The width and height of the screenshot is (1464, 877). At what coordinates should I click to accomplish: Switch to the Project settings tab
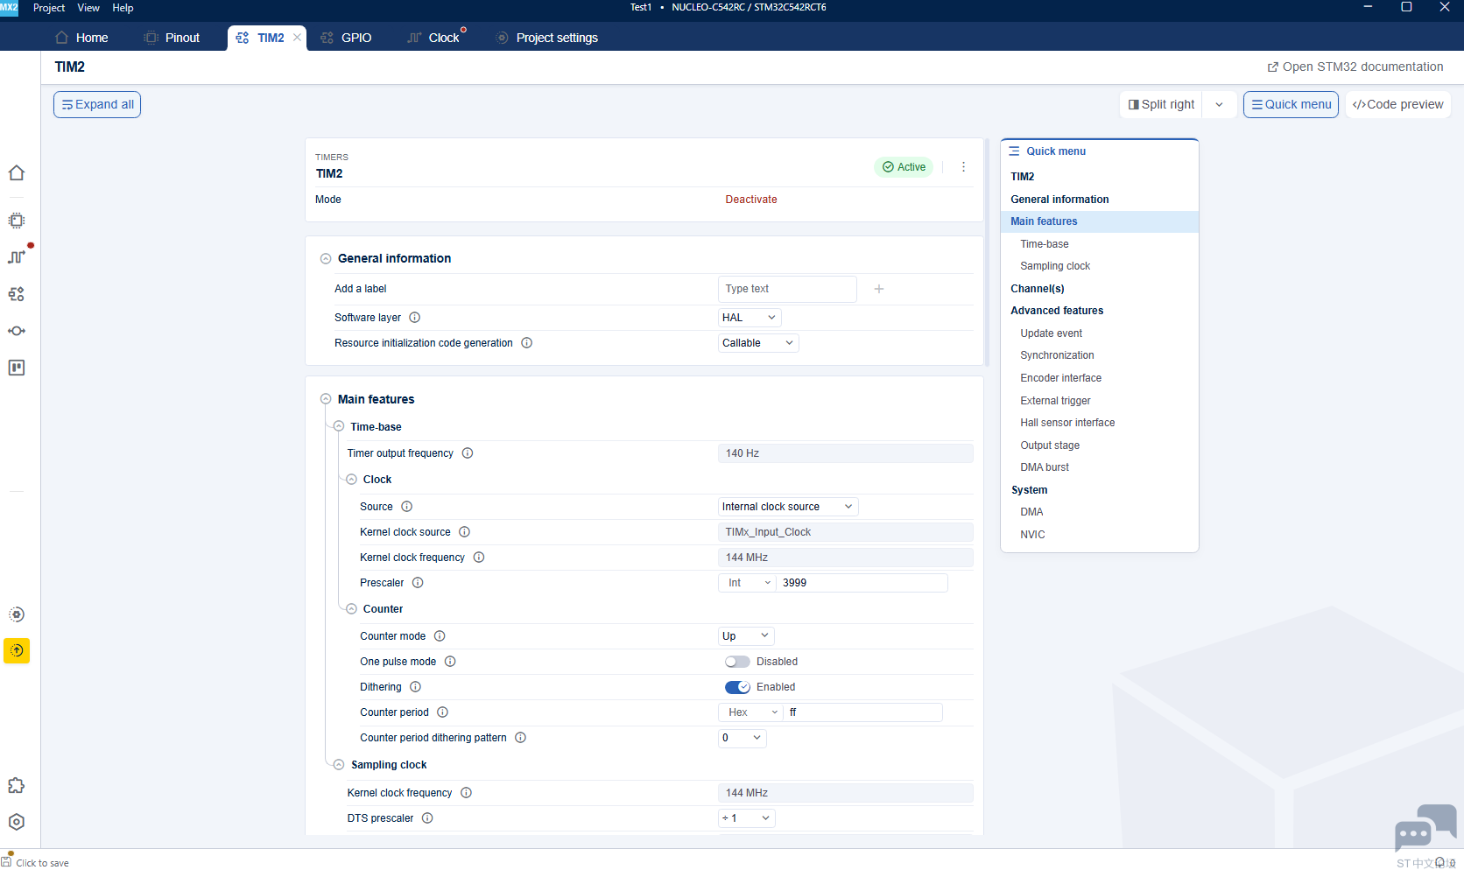pos(547,38)
